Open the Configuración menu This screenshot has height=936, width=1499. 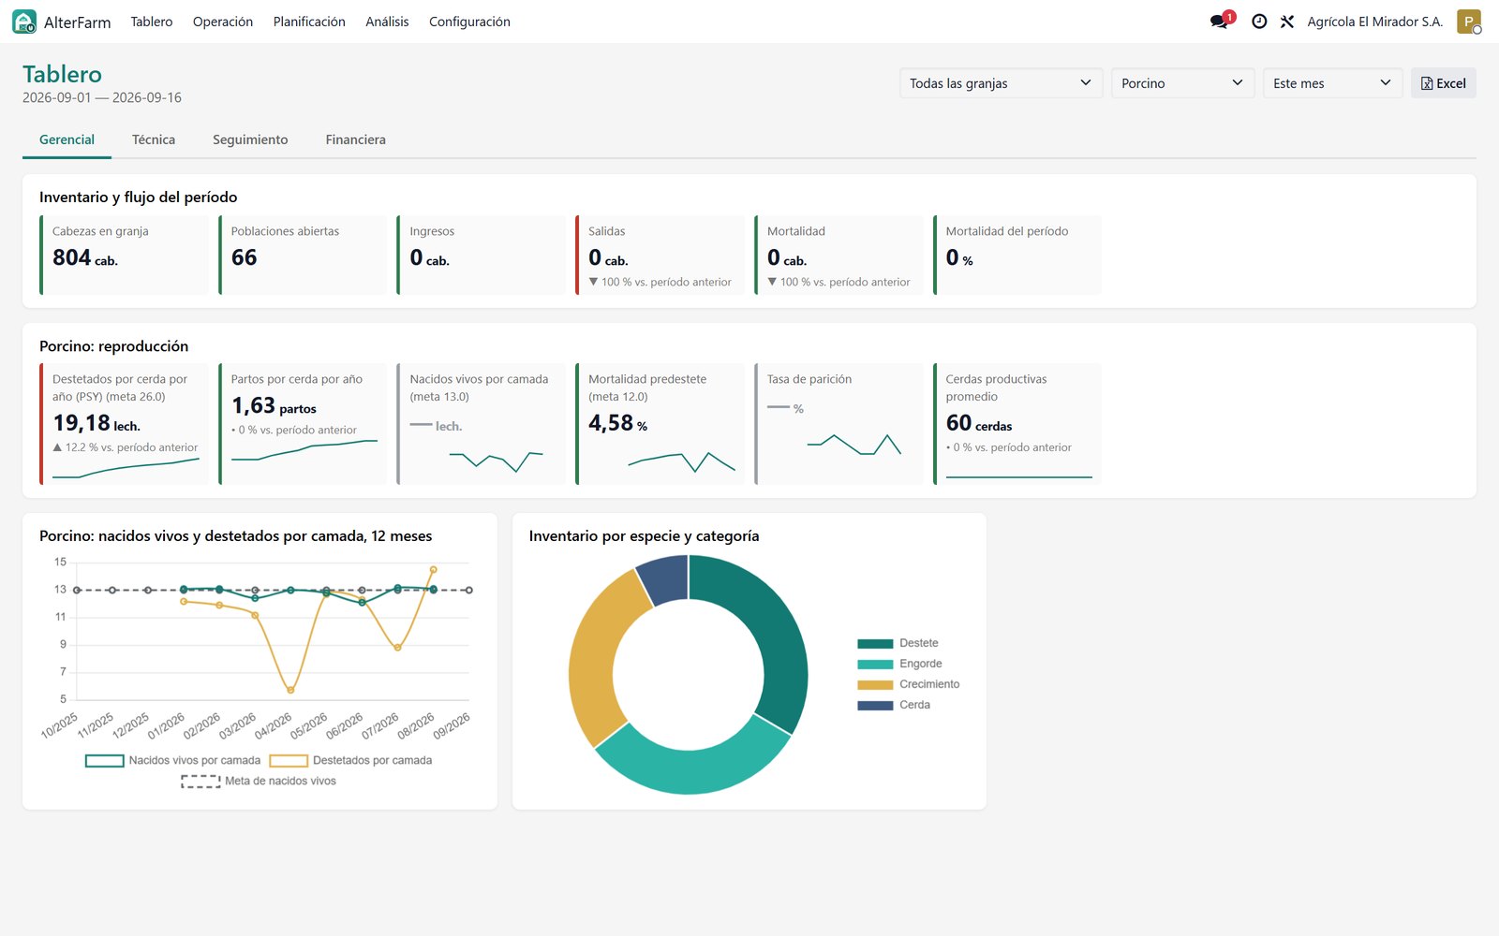pos(469,22)
